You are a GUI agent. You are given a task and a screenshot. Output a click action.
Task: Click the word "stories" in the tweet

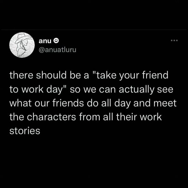coord(25,131)
